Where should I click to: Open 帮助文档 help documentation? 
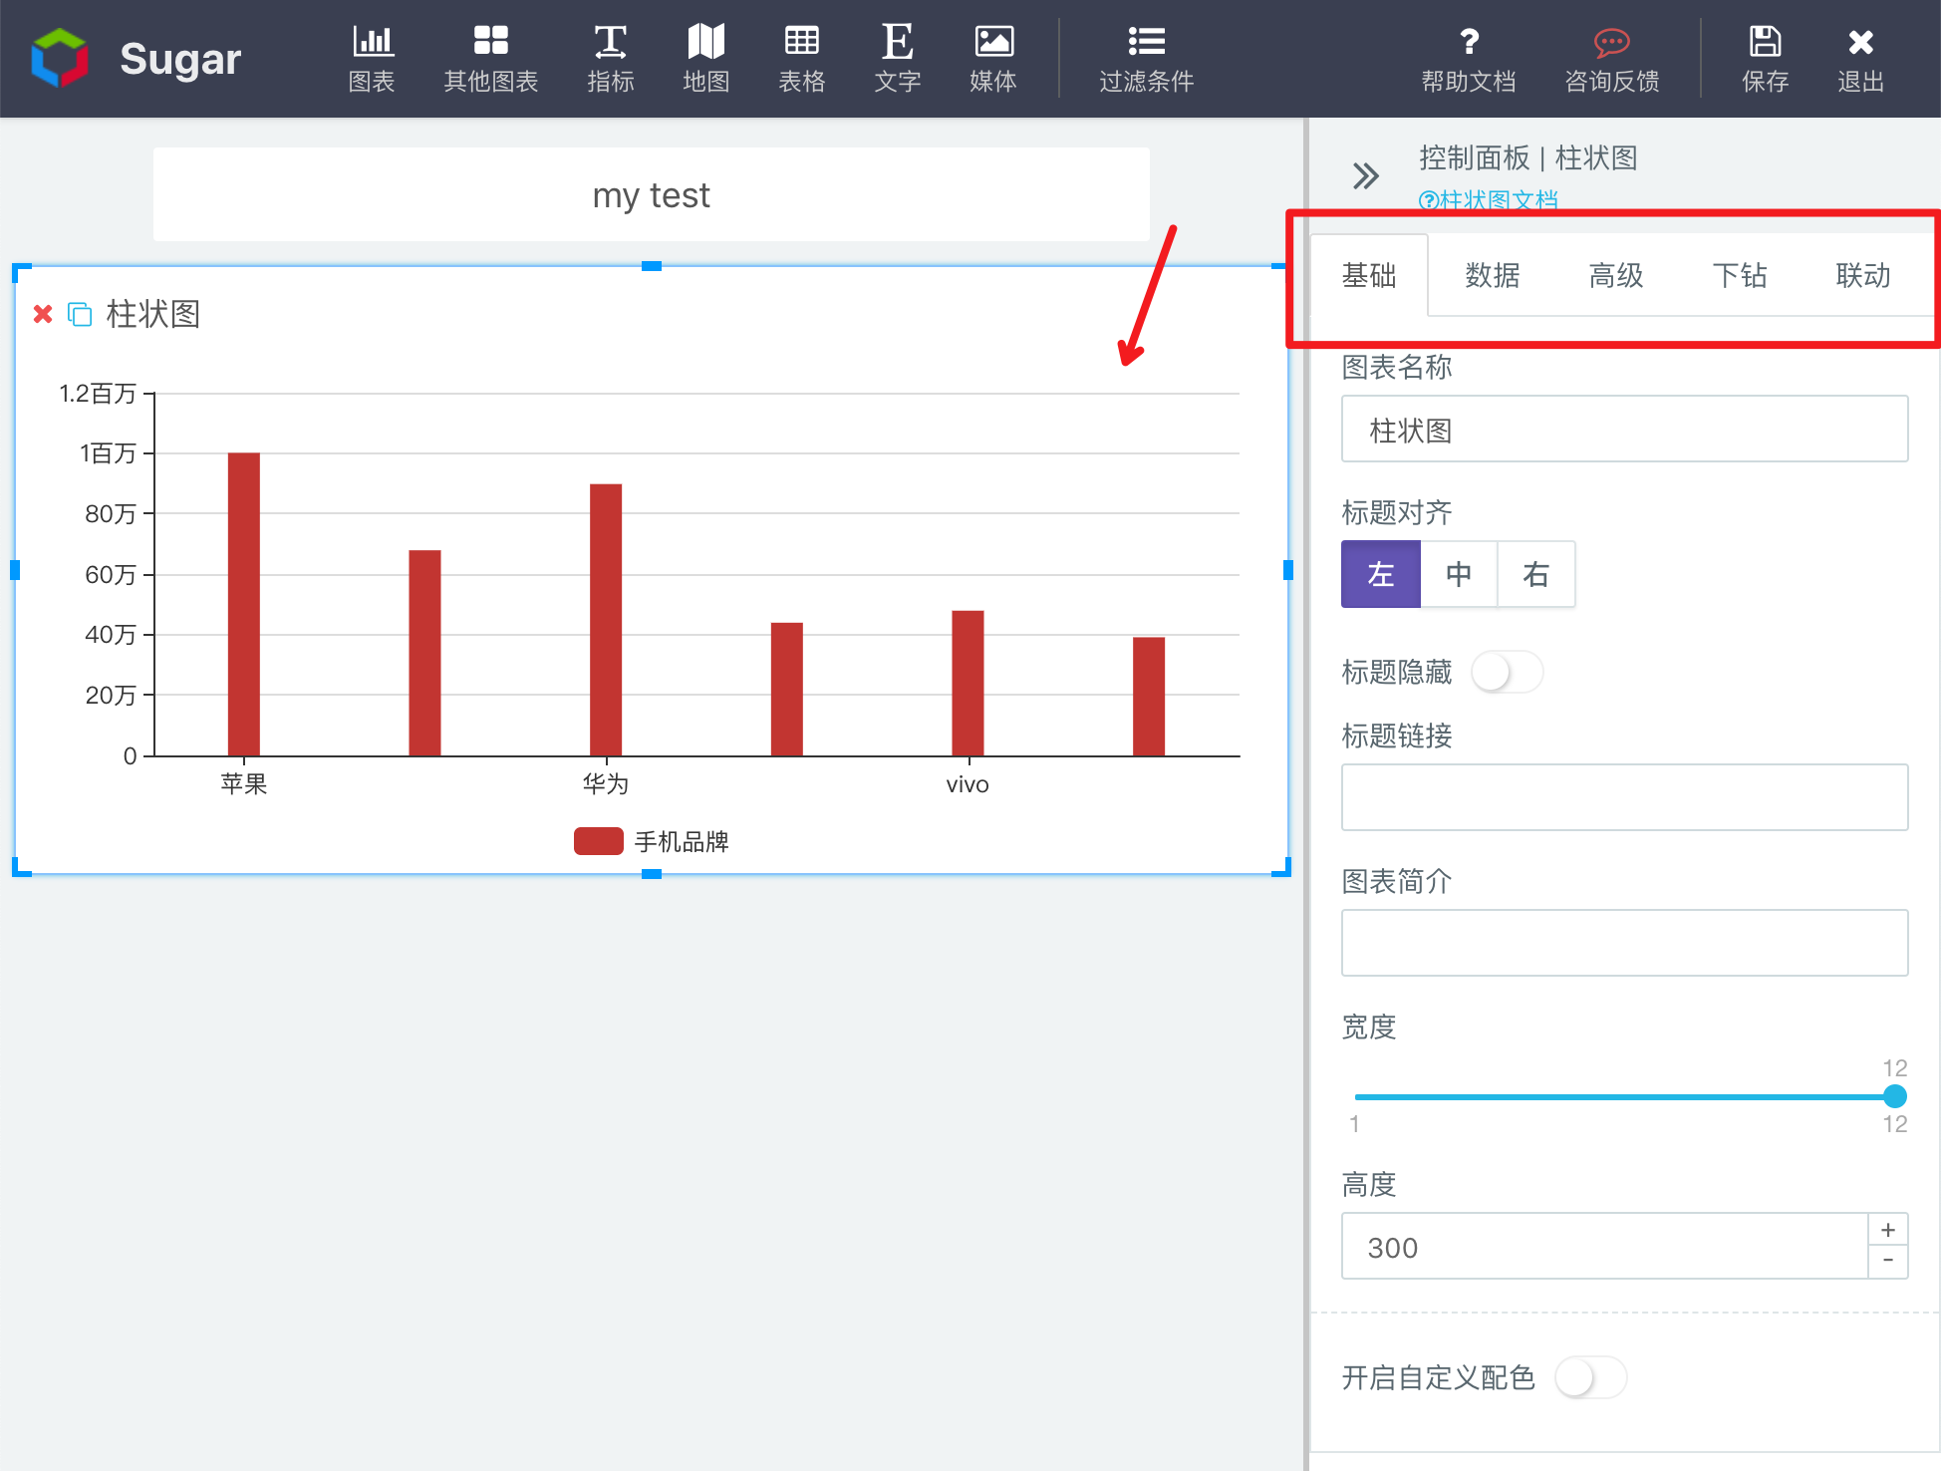tap(1469, 58)
